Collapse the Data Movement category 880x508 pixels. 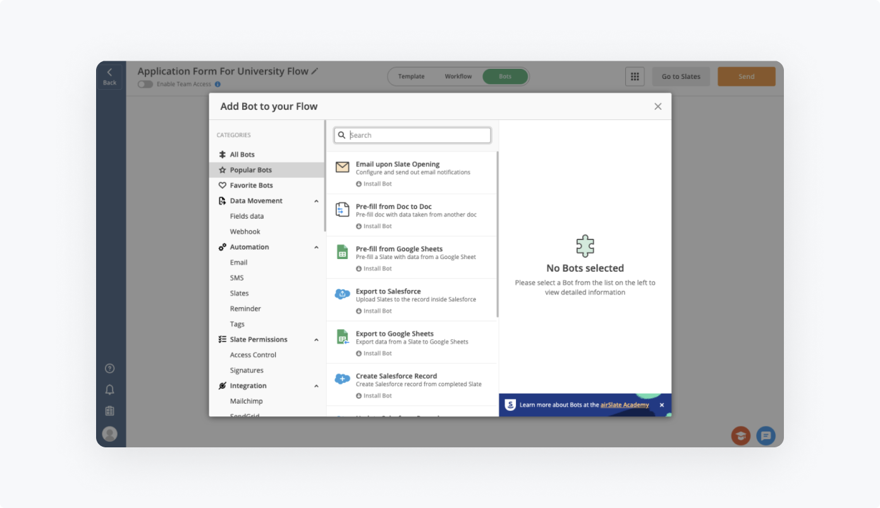click(316, 201)
